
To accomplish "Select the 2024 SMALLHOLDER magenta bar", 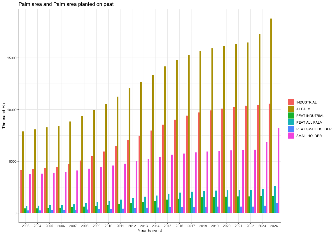I will tap(279, 171).
